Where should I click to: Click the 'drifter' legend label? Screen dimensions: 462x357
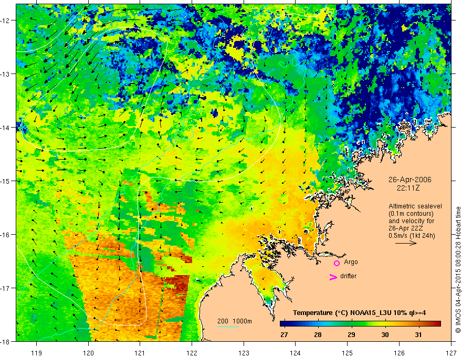pos(348,276)
